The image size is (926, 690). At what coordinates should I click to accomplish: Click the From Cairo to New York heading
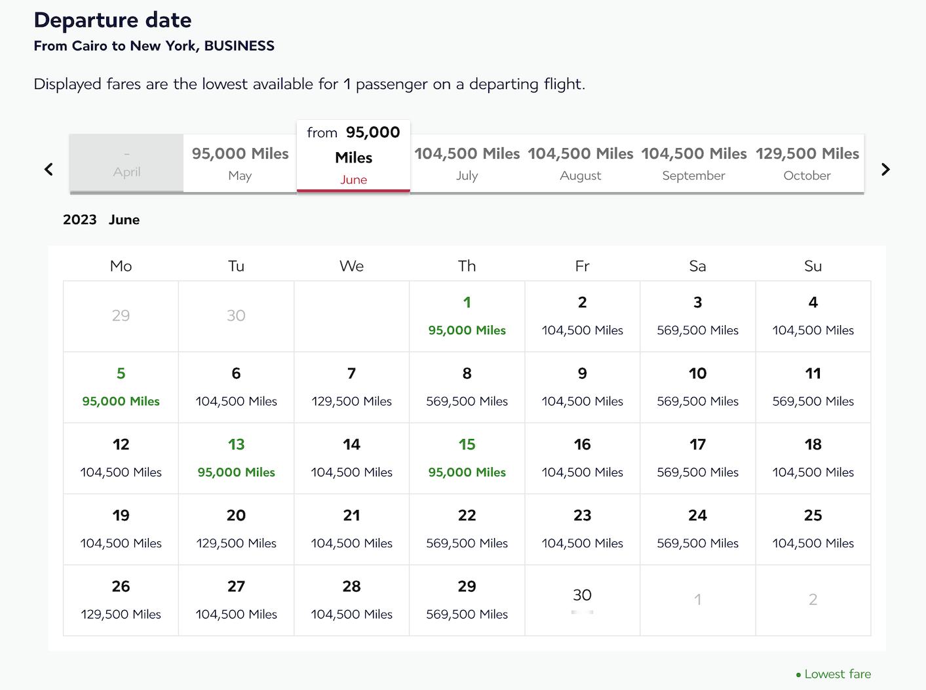point(154,46)
